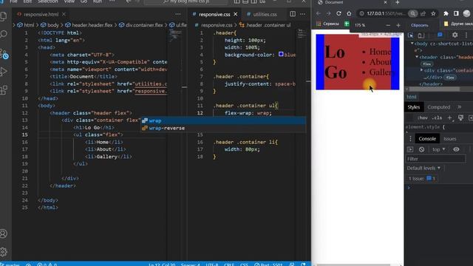This screenshot has height=266, width=473.
Task: Open the browser profile avatar
Action: pos(466,13)
